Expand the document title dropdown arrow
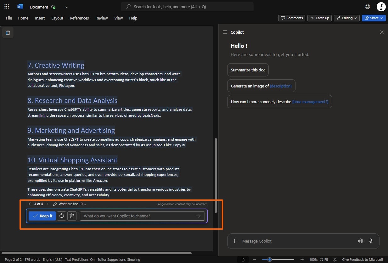 click(66, 7)
